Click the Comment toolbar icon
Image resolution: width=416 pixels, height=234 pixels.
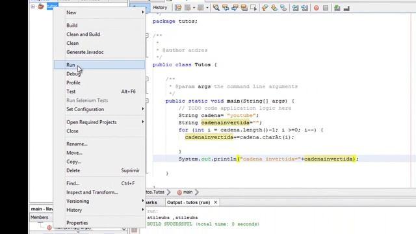point(337,8)
